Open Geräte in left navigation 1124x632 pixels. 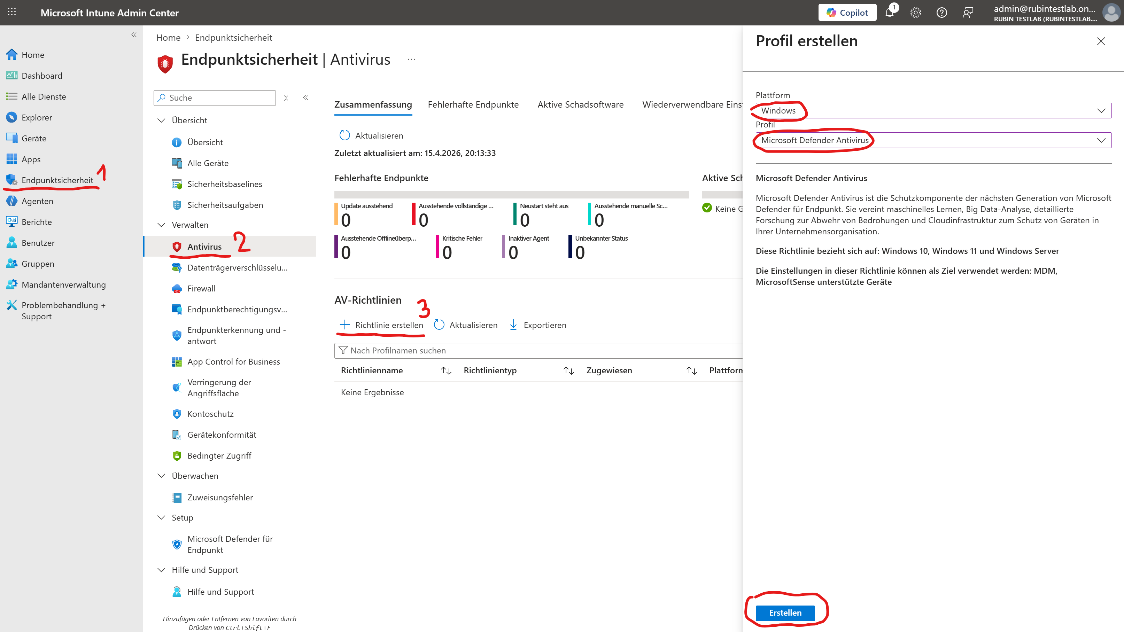pos(33,138)
